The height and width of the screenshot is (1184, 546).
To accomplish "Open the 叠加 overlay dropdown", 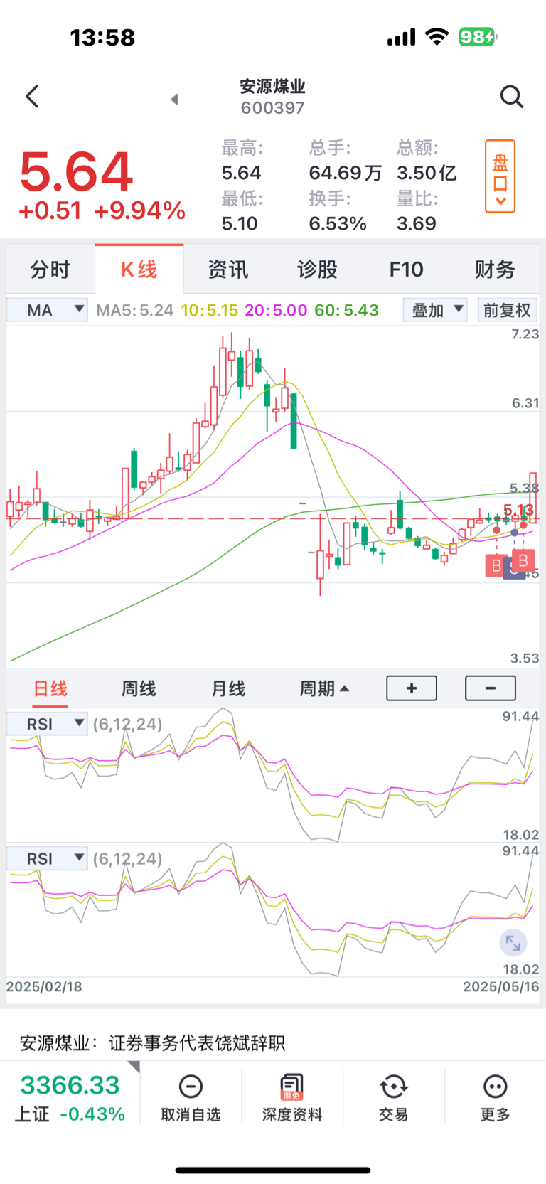I will [435, 310].
